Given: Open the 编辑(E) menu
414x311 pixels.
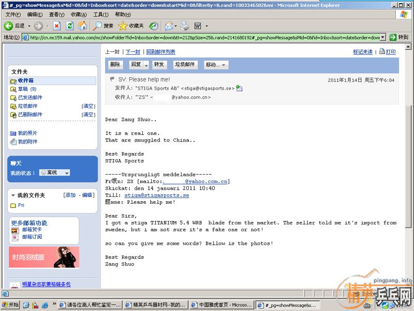Looking at the screenshot, I should pos(35,15).
